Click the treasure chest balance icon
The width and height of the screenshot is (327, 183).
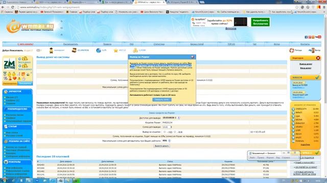pyautogui.click(x=74, y=50)
